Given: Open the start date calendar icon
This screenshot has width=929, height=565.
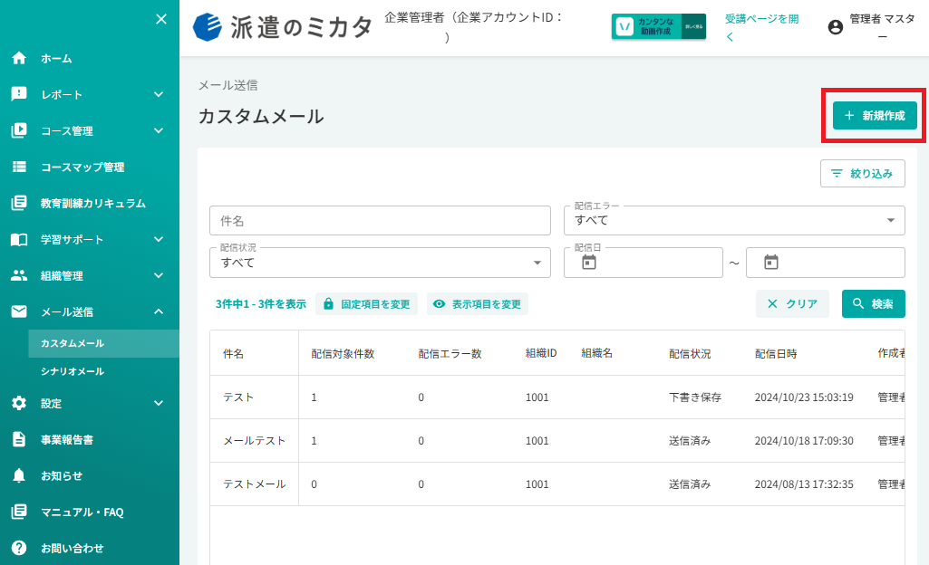Looking at the screenshot, I should click(x=589, y=262).
